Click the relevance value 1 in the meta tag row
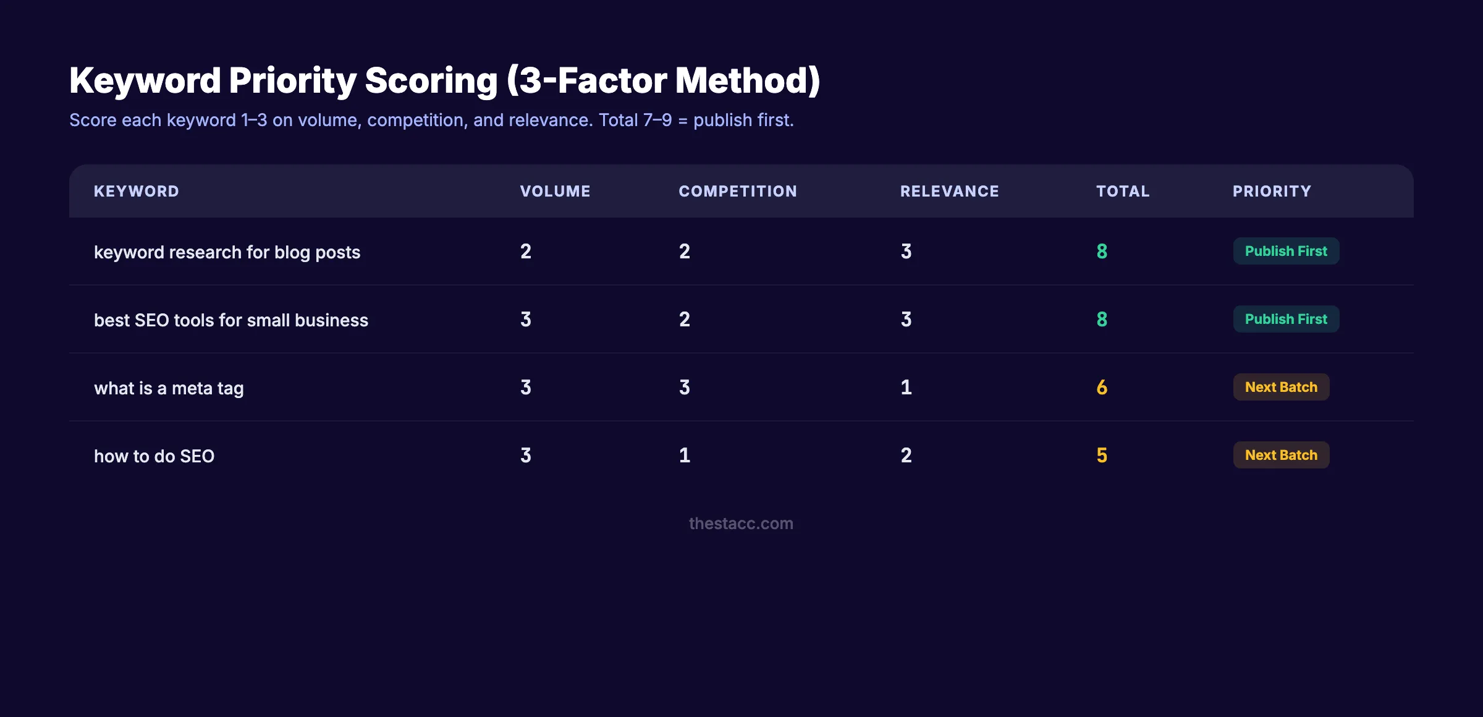 pyautogui.click(x=906, y=387)
